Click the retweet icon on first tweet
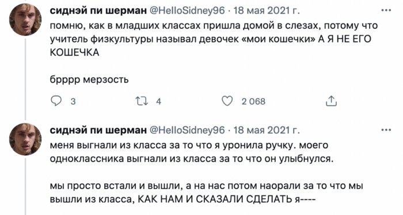 [142, 101]
